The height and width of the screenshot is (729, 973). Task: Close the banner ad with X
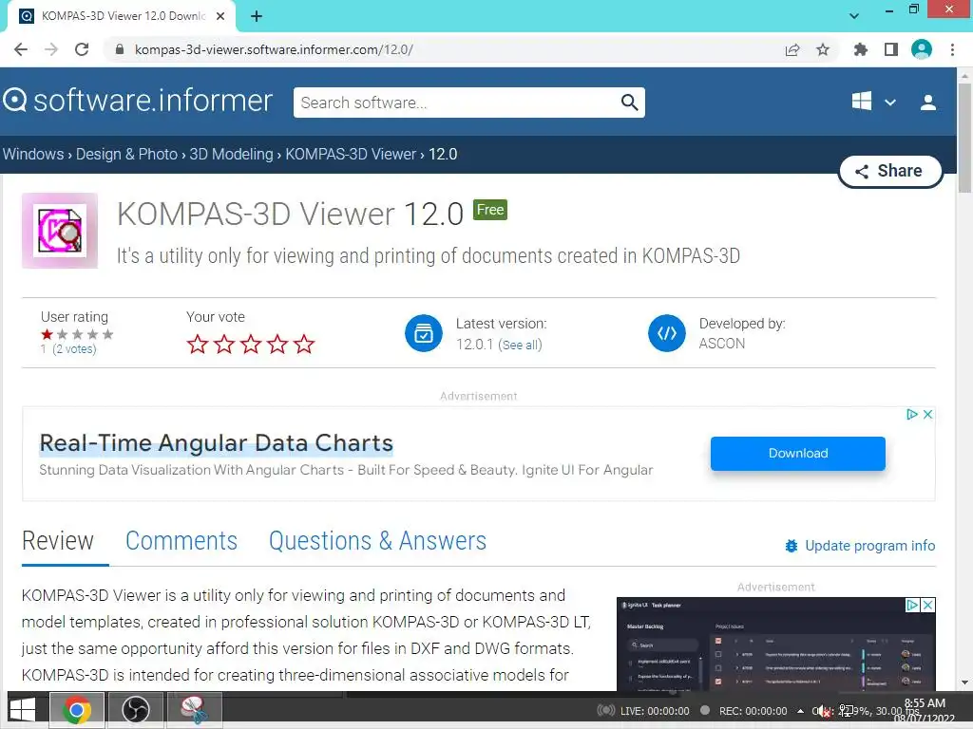click(x=927, y=414)
